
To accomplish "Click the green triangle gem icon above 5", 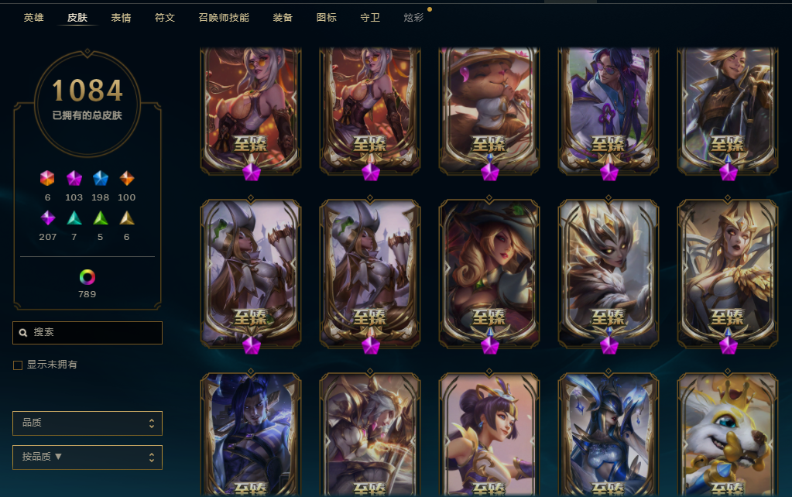I will click(x=101, y=218).
